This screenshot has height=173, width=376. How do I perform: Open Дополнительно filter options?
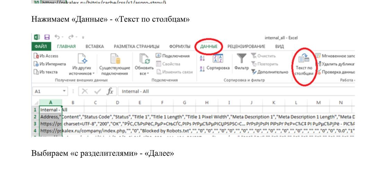tap(270, 72)
